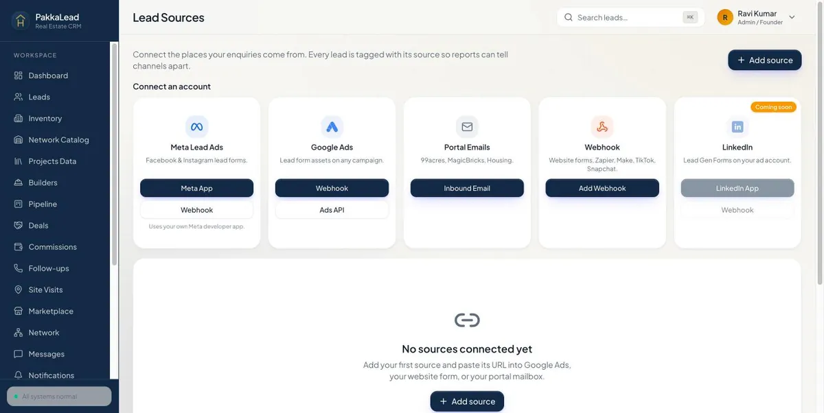Click the chain link icon in empty state
Viewport: 824px width, 413px height.
pos(467,320)
